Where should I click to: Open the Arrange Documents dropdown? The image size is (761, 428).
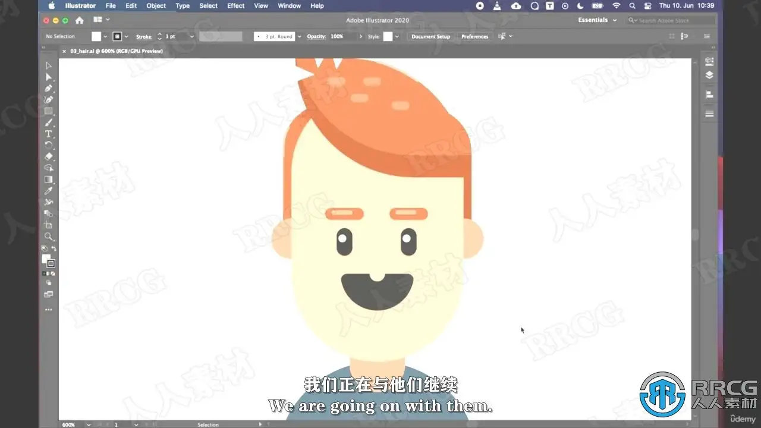click(102, 20)
